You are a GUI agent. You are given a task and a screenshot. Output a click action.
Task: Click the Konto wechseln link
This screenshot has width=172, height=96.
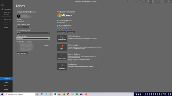(20, 21)
